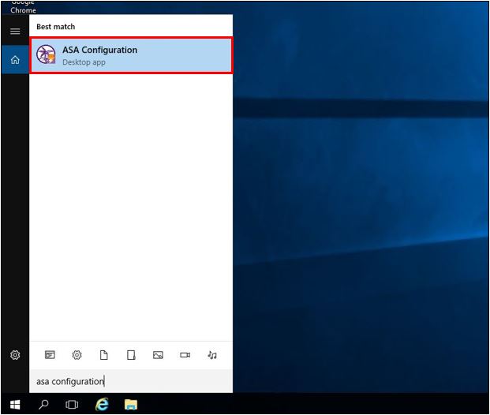
Task: Click the search box containing asa configuration
Action: (x=131, y=381)
